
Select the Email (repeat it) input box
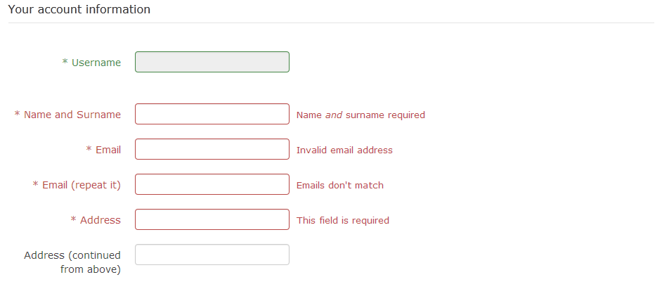(212, 184)
